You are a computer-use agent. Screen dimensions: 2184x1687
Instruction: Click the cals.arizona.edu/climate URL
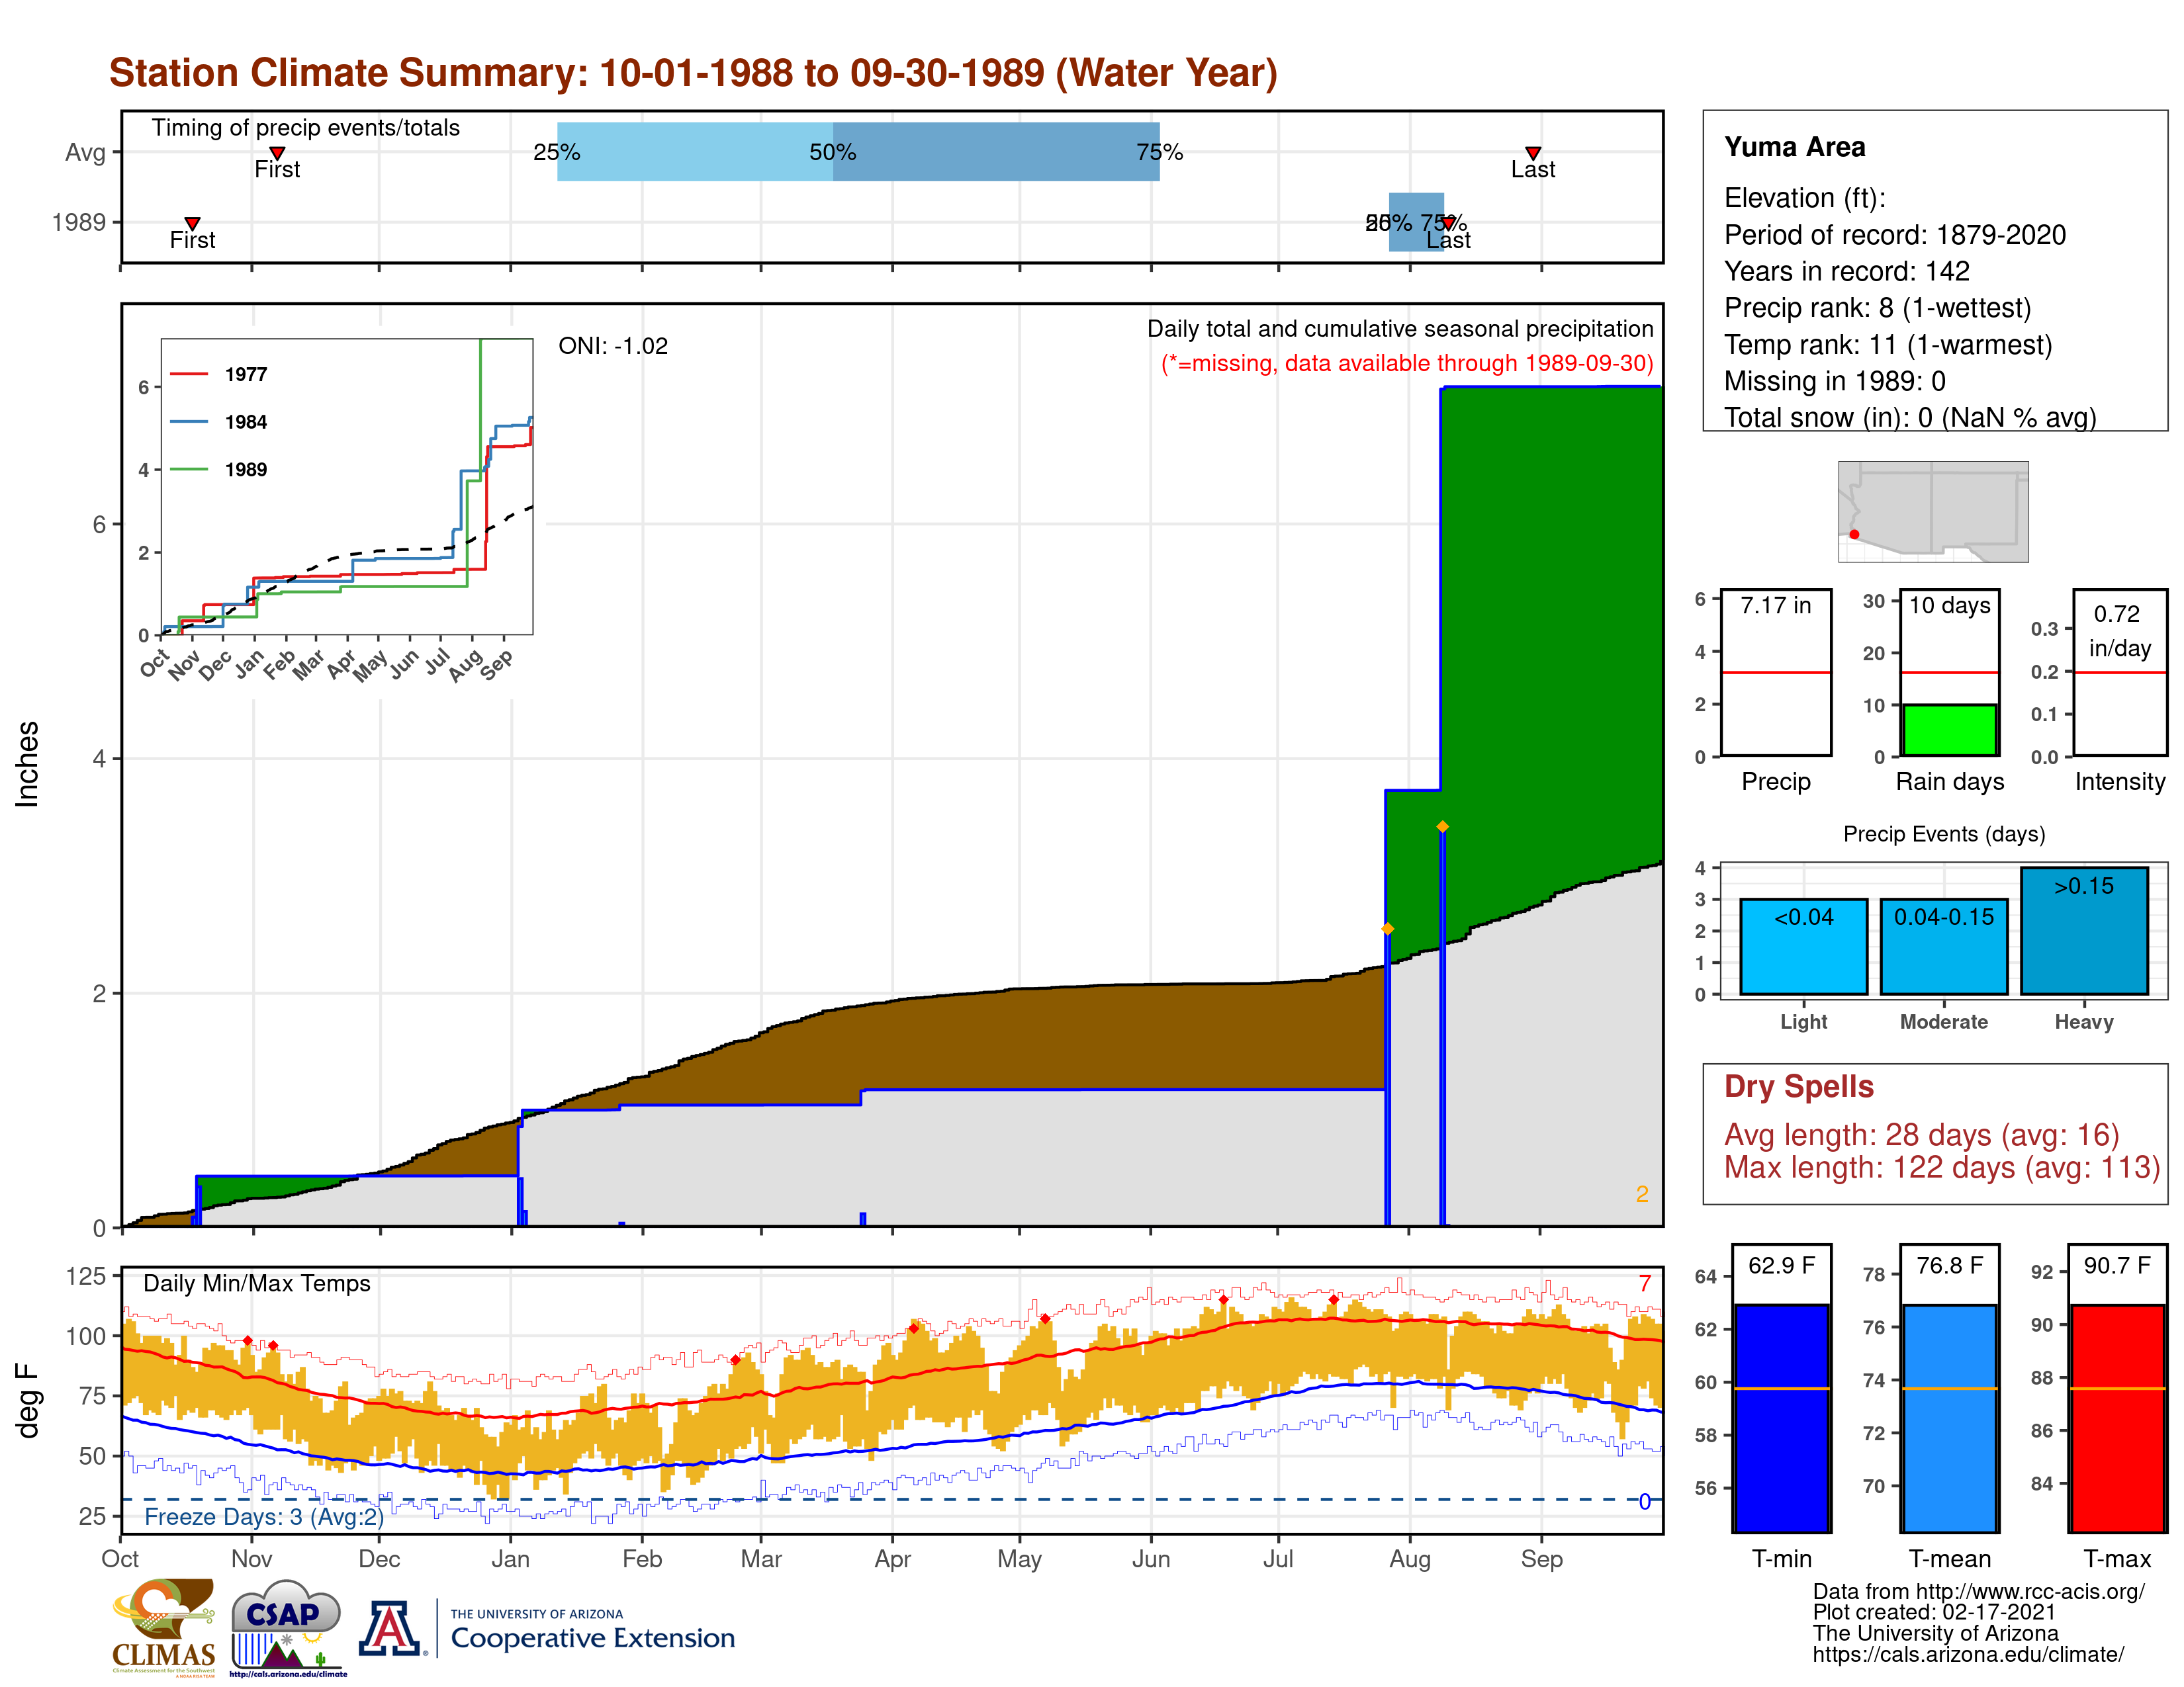[x=1968, y=1655]
